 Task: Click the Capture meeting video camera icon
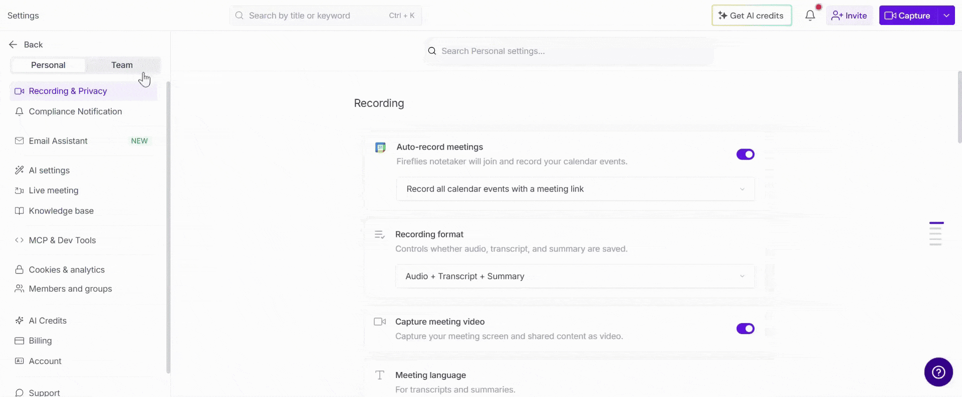(x=380, y=322)
